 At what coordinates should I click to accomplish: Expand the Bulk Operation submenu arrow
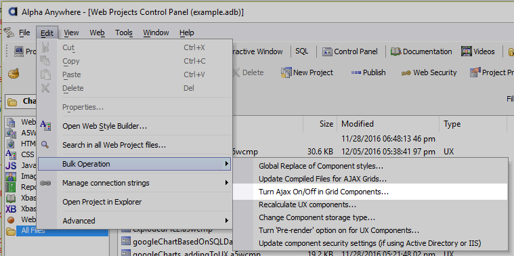coord(226,164)
